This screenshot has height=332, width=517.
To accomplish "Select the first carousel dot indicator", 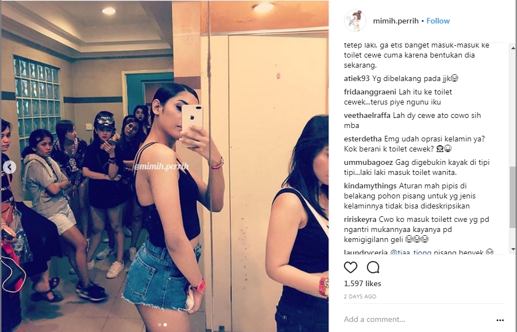I will click(x=160, y=325).
